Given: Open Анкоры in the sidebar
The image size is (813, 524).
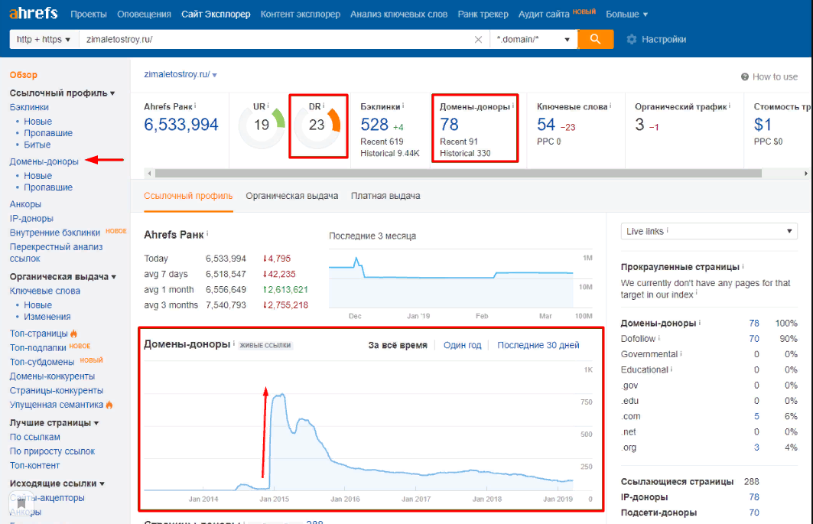Looking at the screenshot, I should click(x=25, y=204).
